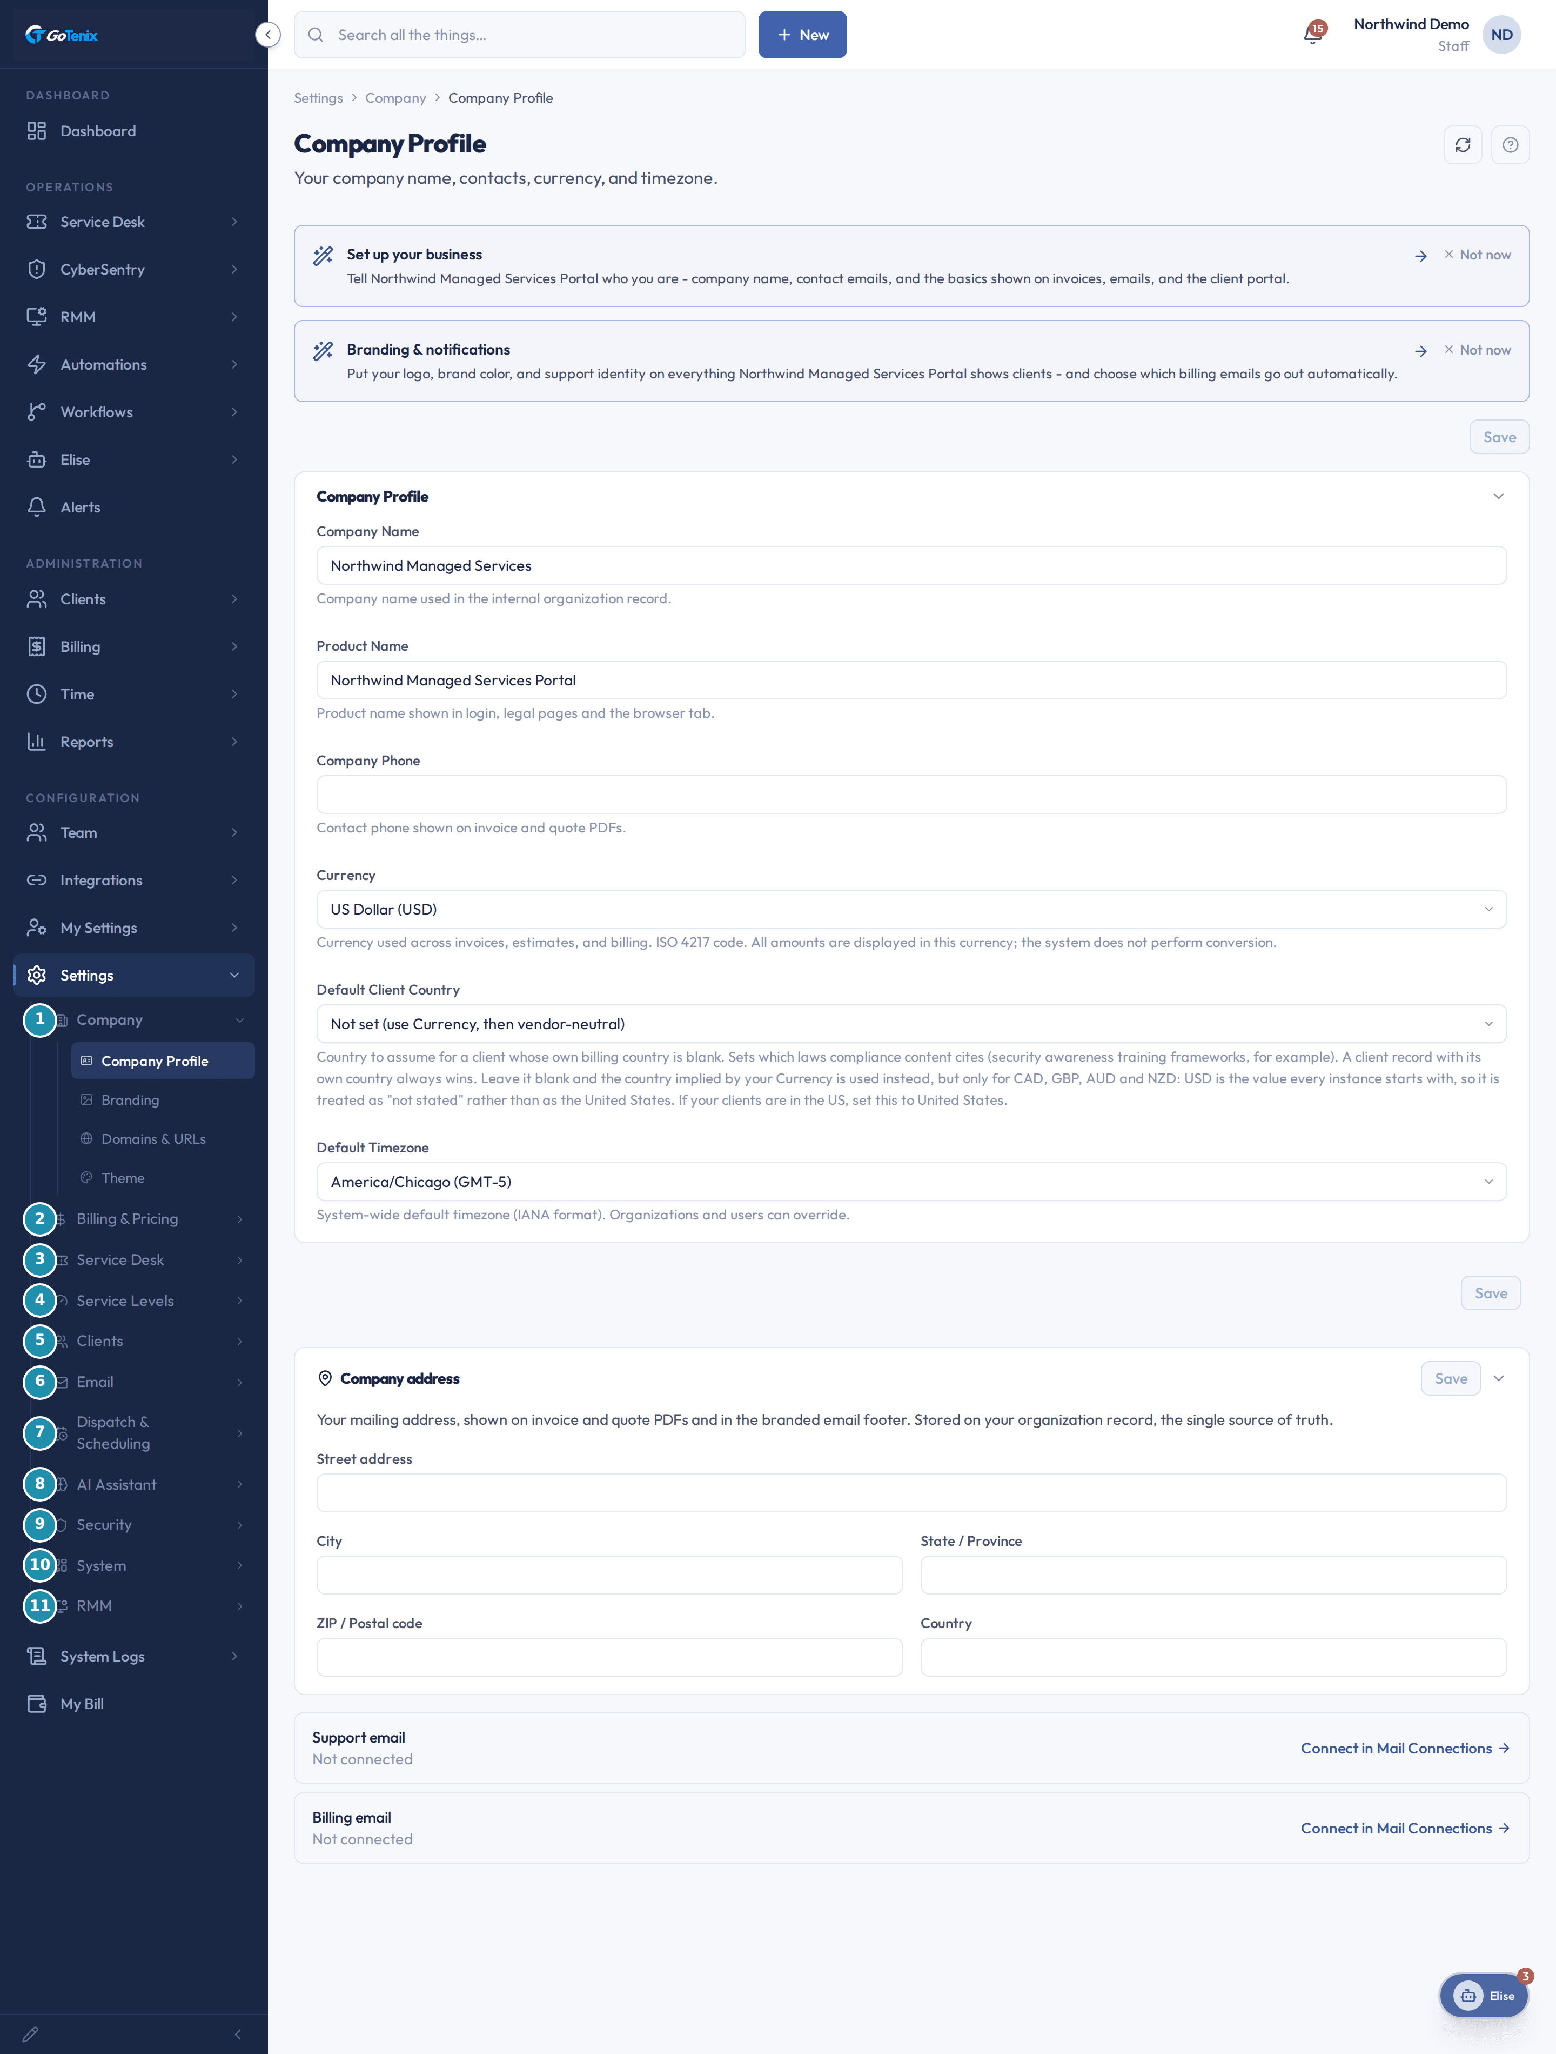Go to Settings in the breadcrumb
The height and width of the screenshot is (2054, 1556).
click(318, 98)
